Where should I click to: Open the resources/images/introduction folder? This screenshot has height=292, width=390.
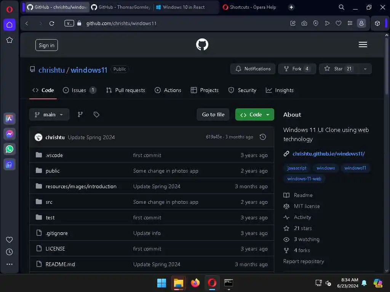pyautogui.click(x=81, y=186)
